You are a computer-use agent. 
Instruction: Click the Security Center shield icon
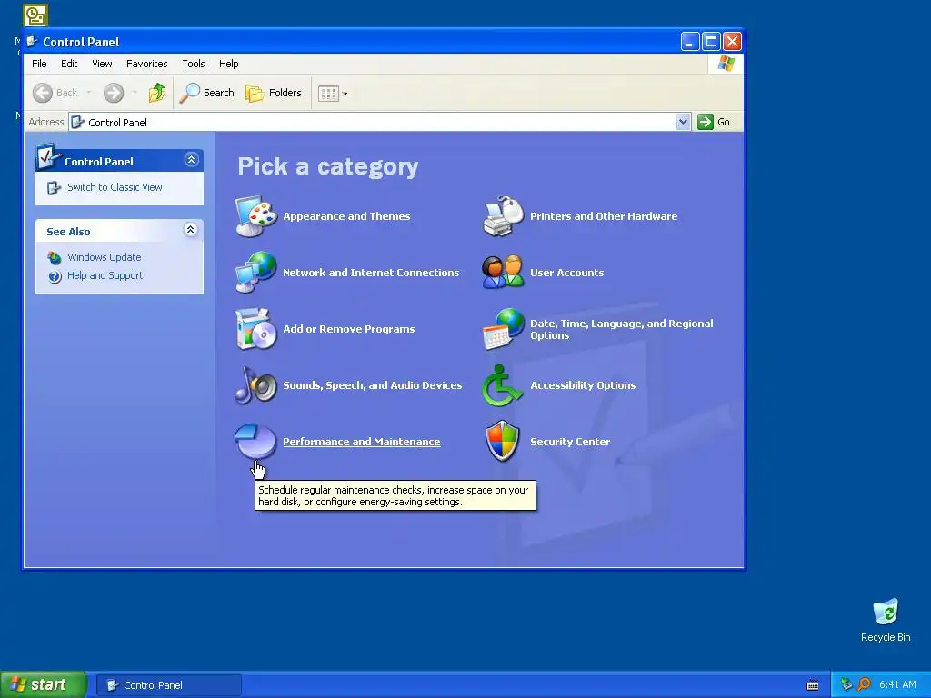503,441
